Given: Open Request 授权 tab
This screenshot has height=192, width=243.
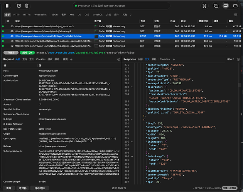Looking at the screenshot, I should pyautogui.click(x=50, y=59).
